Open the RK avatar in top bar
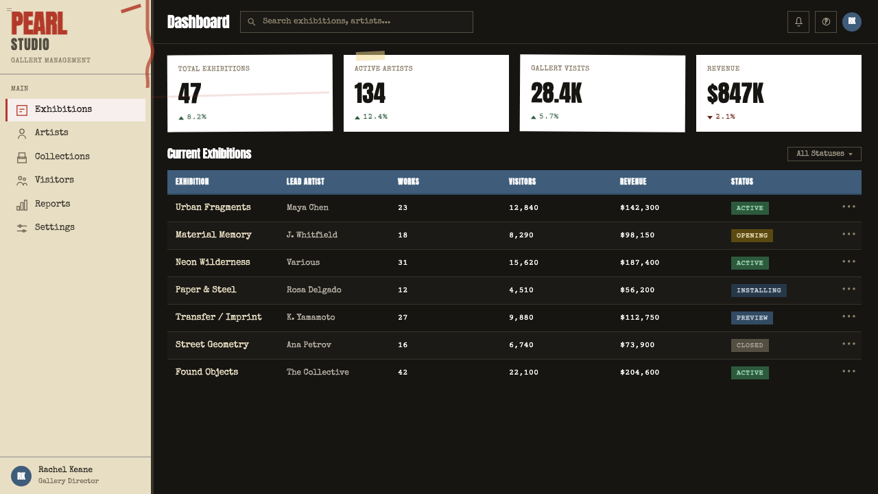The width and height of the screenshot is (878, 494). click(852, 22)
